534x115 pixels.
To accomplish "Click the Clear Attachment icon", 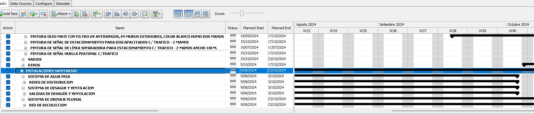I will pyautogui.click(x=85, y=14).
